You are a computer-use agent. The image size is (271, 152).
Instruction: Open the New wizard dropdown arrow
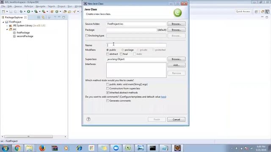pyautogui.click(x=7, y=11)
